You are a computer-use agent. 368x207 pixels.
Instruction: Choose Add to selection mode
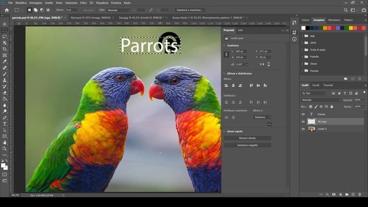tap(36, 10)
